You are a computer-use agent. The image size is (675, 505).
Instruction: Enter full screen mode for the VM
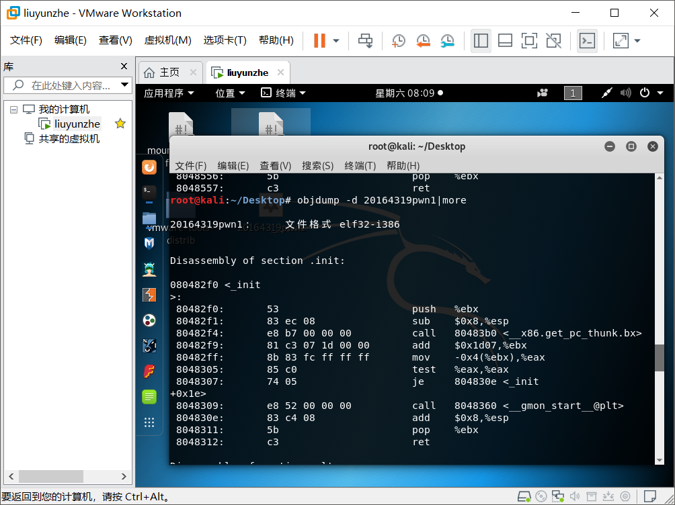click(529, 41)
